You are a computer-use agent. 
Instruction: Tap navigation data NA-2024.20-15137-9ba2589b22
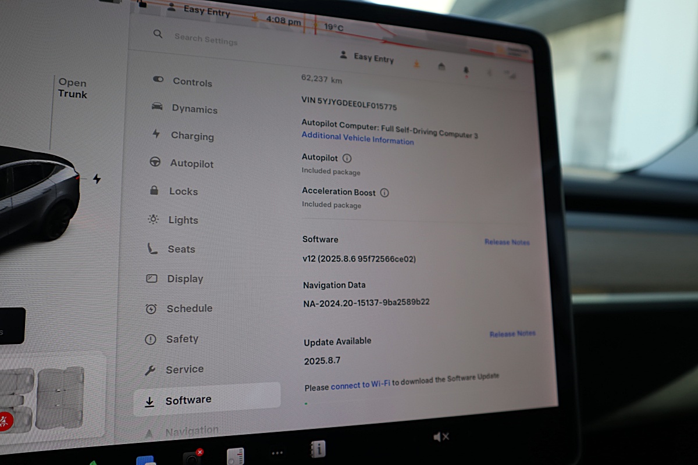(x=366, y=303)
